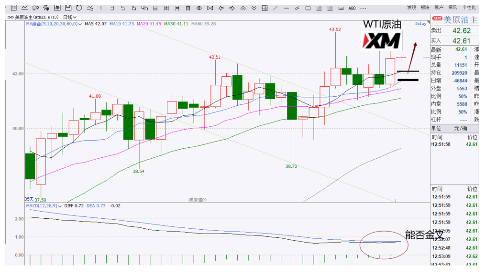The width and height of the screenshot is (485, 275).
Task: Click the MA30 41.11 value label
Action: pyautogui.click(x=176, y=24)
